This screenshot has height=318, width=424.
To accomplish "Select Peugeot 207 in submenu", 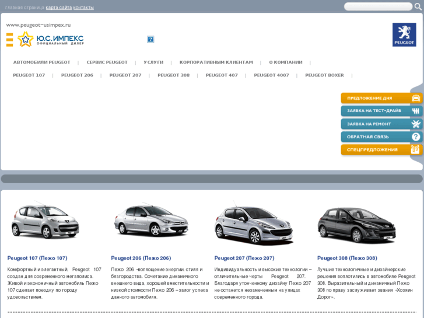I will pyautogui.click(x=125, y=75).
